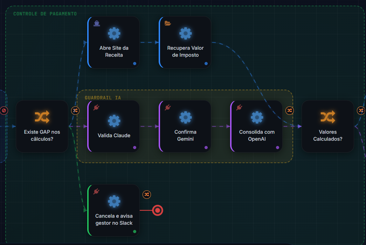Viewport: 366px width, 245px height.
Task: Select the "Abre Site da Receita" label
Action: pyautogui.click(x=114, y=51)
